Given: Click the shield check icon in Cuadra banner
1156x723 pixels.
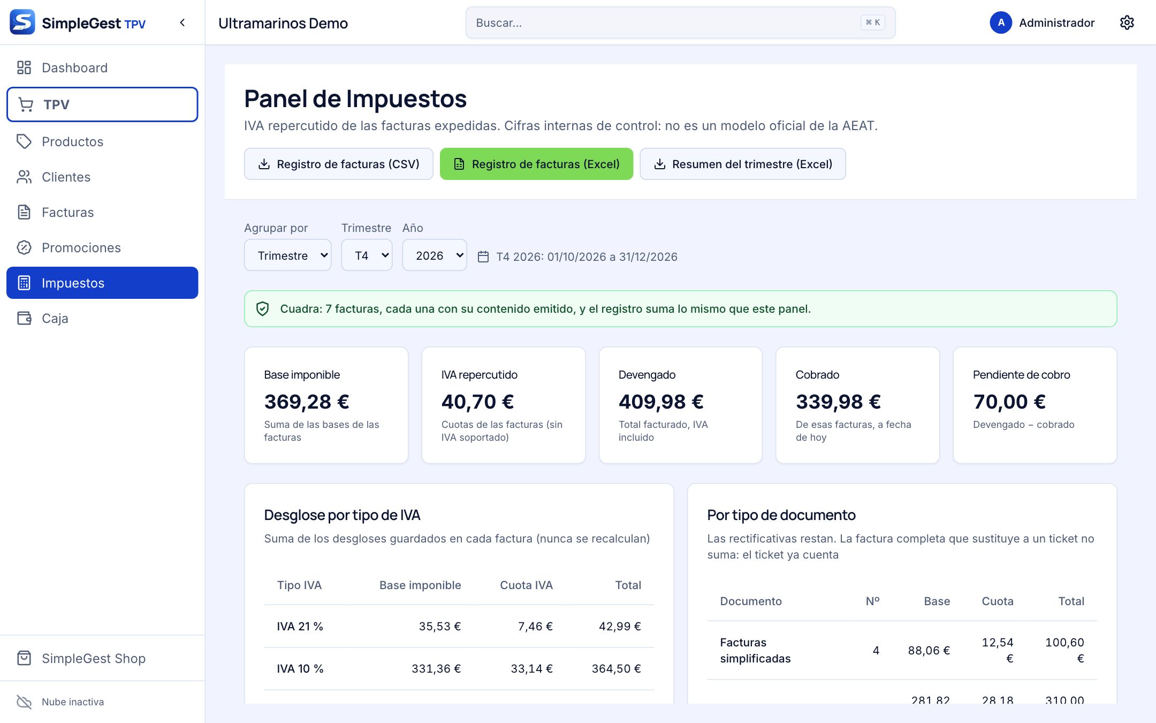Looking at the screenshot, I should coord(262,309).
